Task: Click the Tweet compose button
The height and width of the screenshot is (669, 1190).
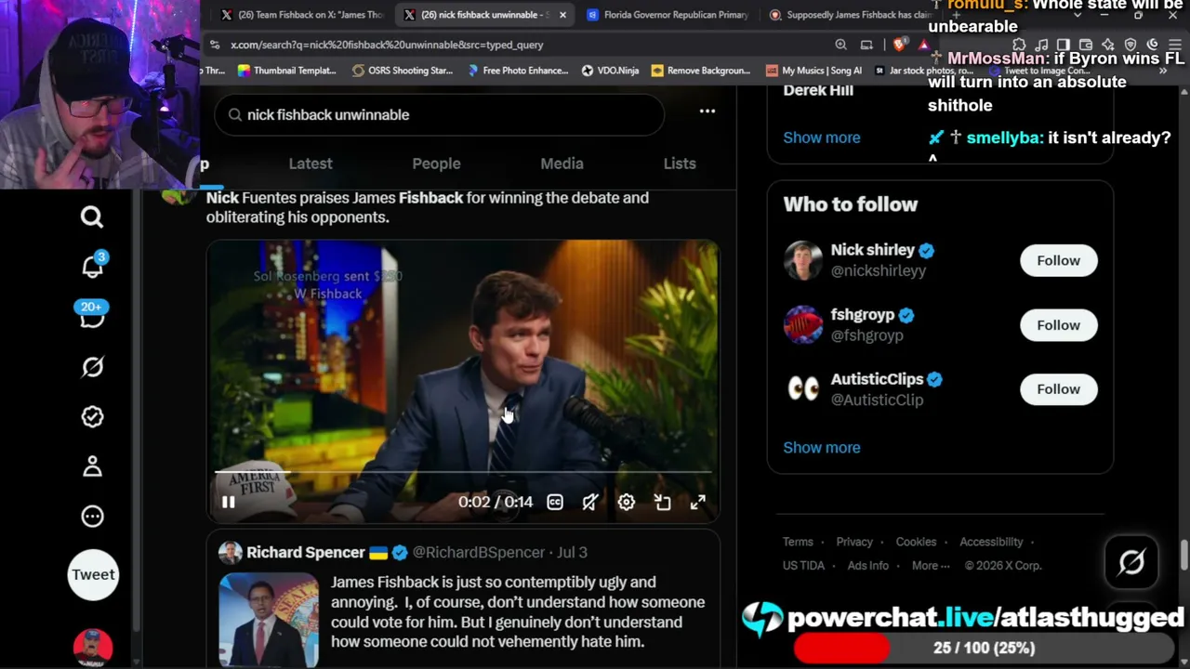Action: coord(93,574)
